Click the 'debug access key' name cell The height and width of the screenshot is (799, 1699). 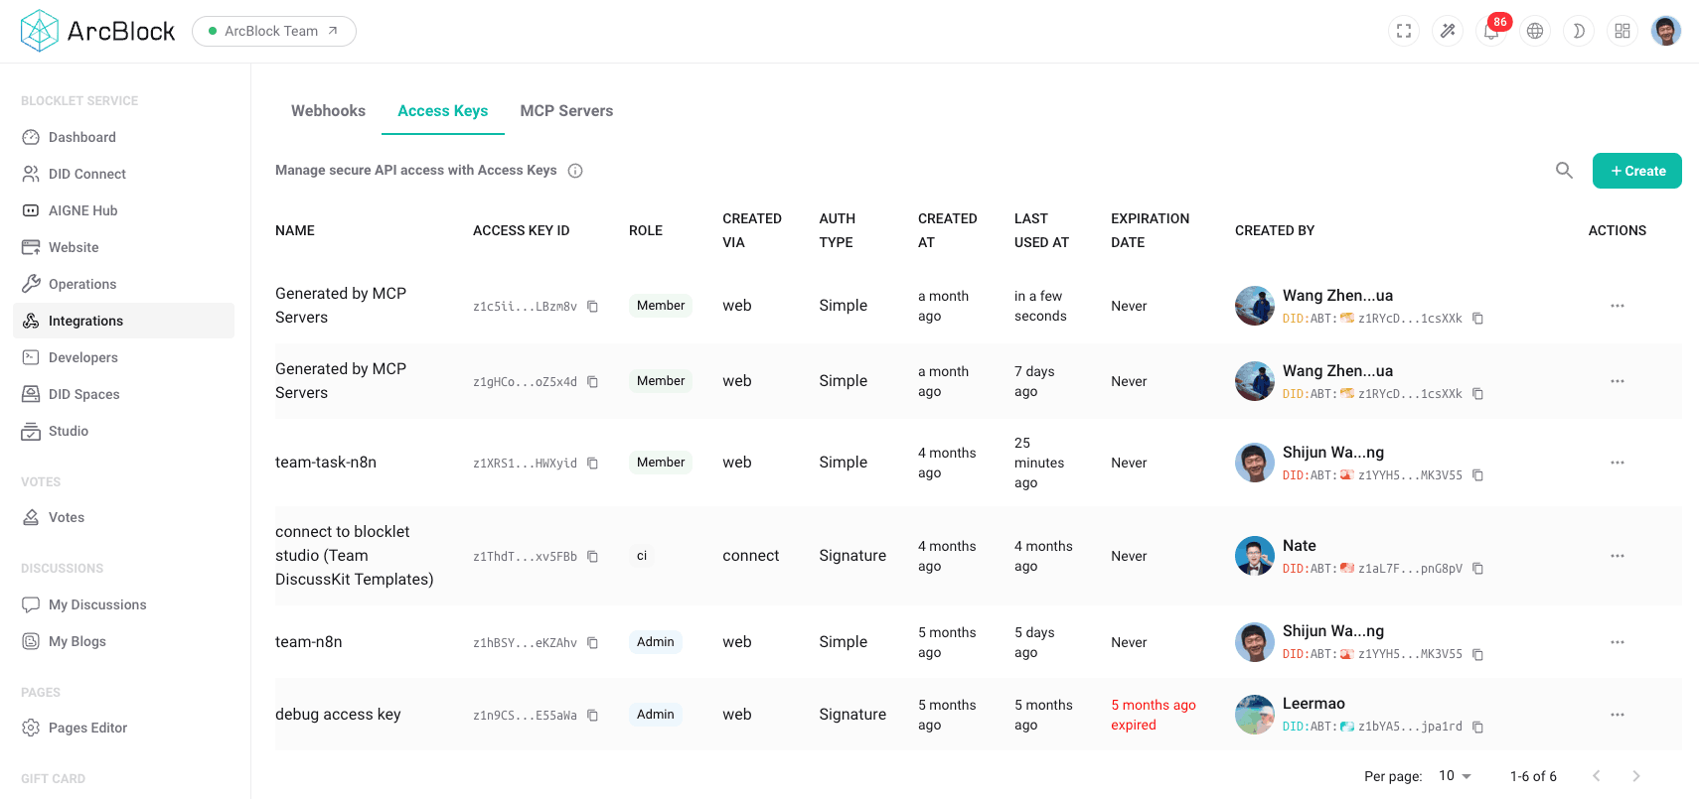338,715
